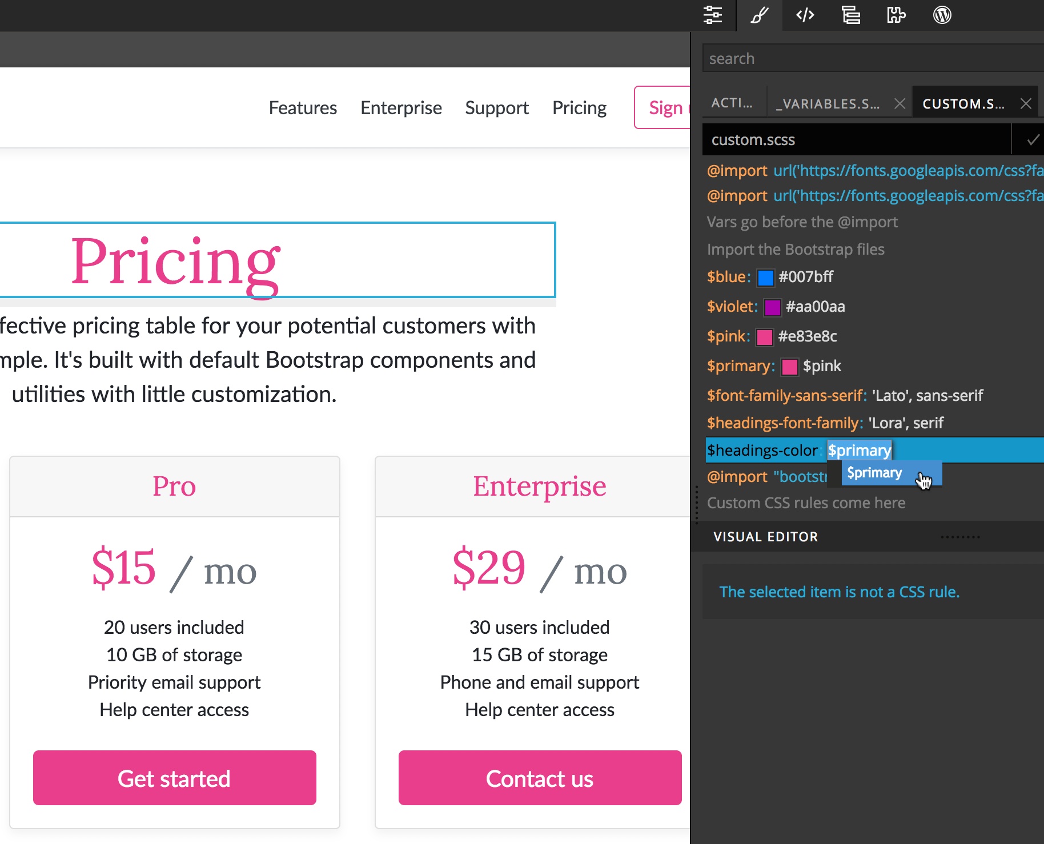1044x844 pixels.
Task: Click the custom.scss file name field
Action: (857, 139)
